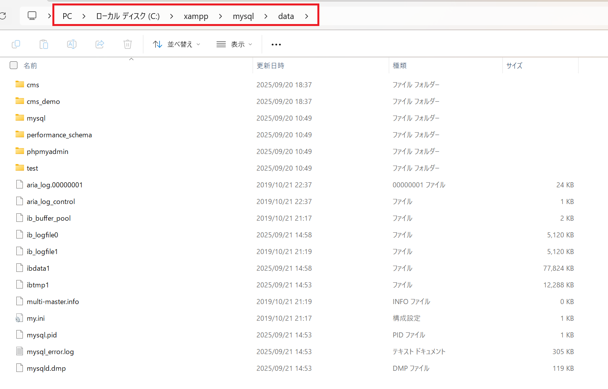Sort by サイズ column header
The image size is (608, 389).
click(x=514, y=66)
